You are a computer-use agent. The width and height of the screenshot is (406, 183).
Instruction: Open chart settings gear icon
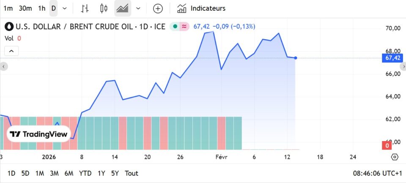[395, 157]
